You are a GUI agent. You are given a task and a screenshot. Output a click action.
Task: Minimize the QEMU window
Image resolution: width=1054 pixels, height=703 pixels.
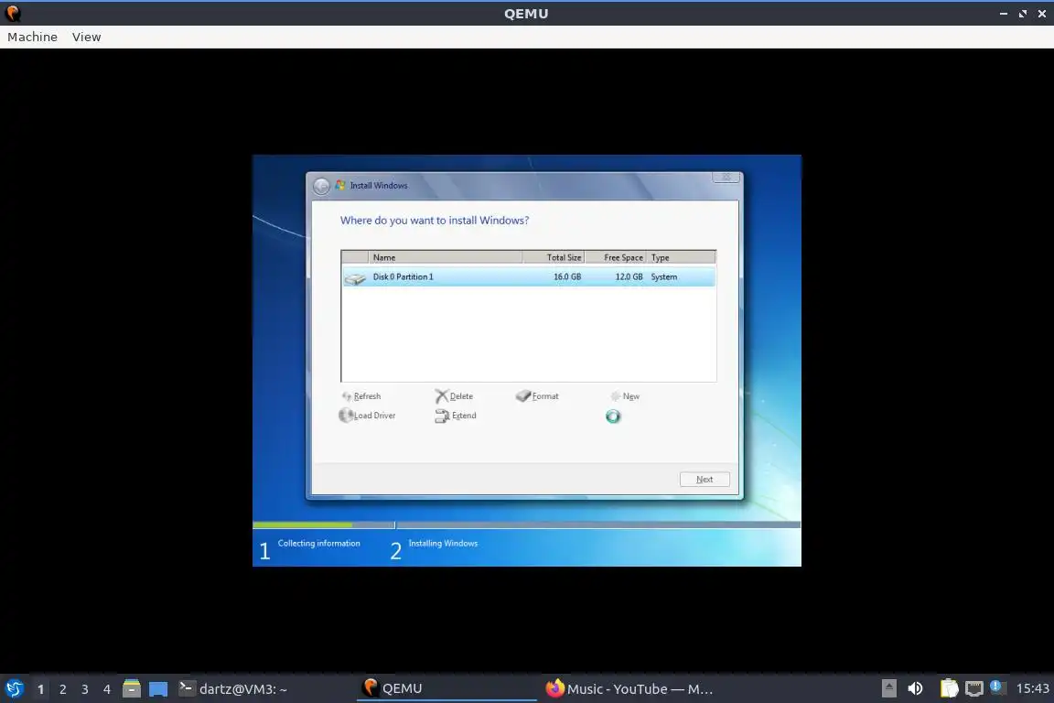[x=1003, y=14]
